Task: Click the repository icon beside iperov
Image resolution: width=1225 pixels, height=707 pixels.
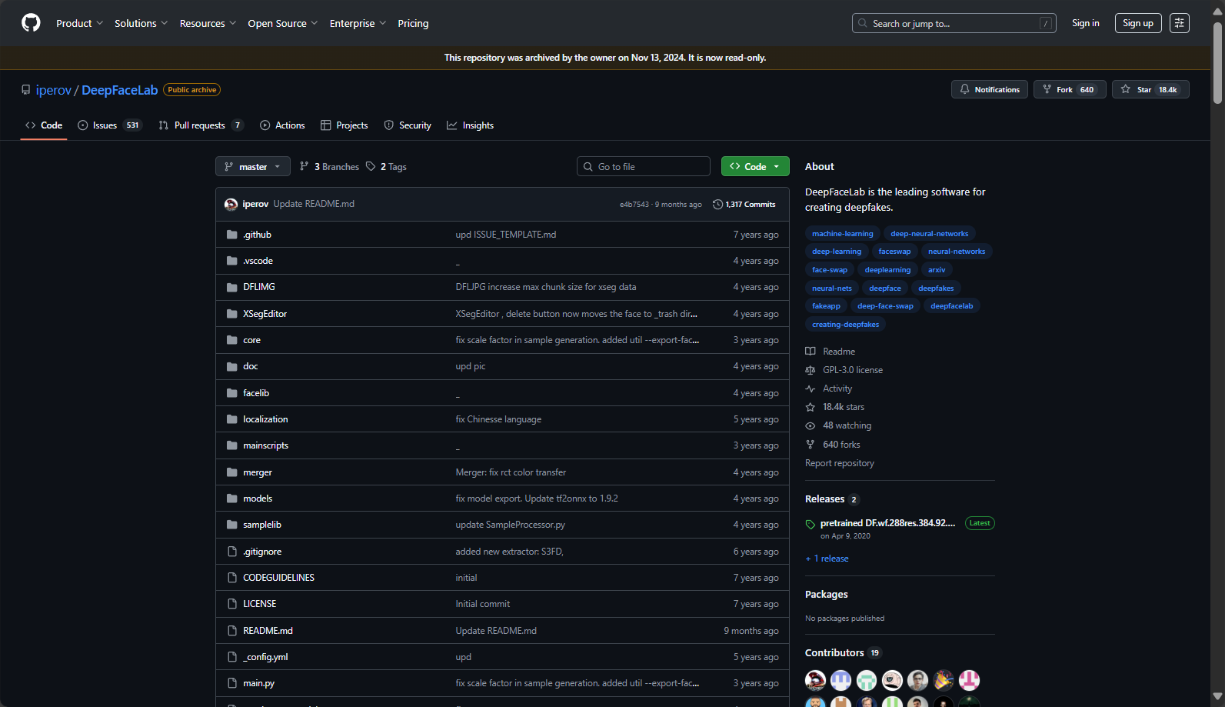Action: pyautogui.click(x=26, y=90)
